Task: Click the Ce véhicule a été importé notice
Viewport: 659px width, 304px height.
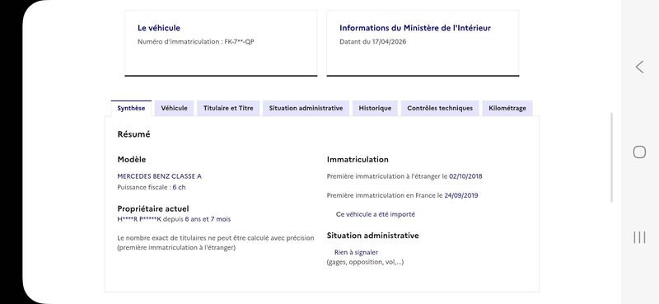Action: pyautogui.click(x=376, y=214)
